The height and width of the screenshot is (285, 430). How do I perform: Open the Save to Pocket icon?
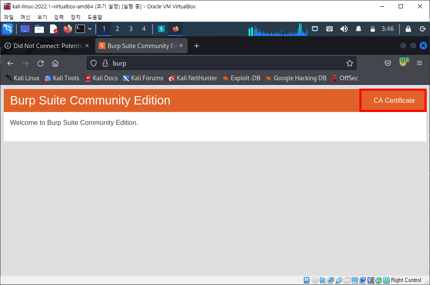pyautogui.click(x=388, y=64)
